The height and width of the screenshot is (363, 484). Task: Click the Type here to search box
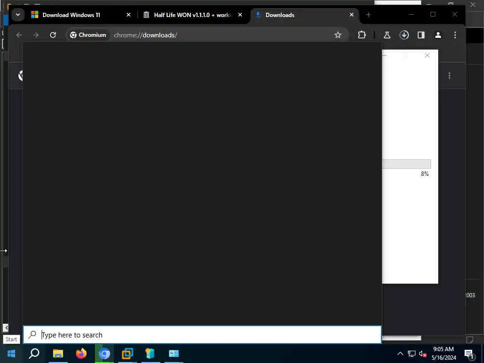202,335
